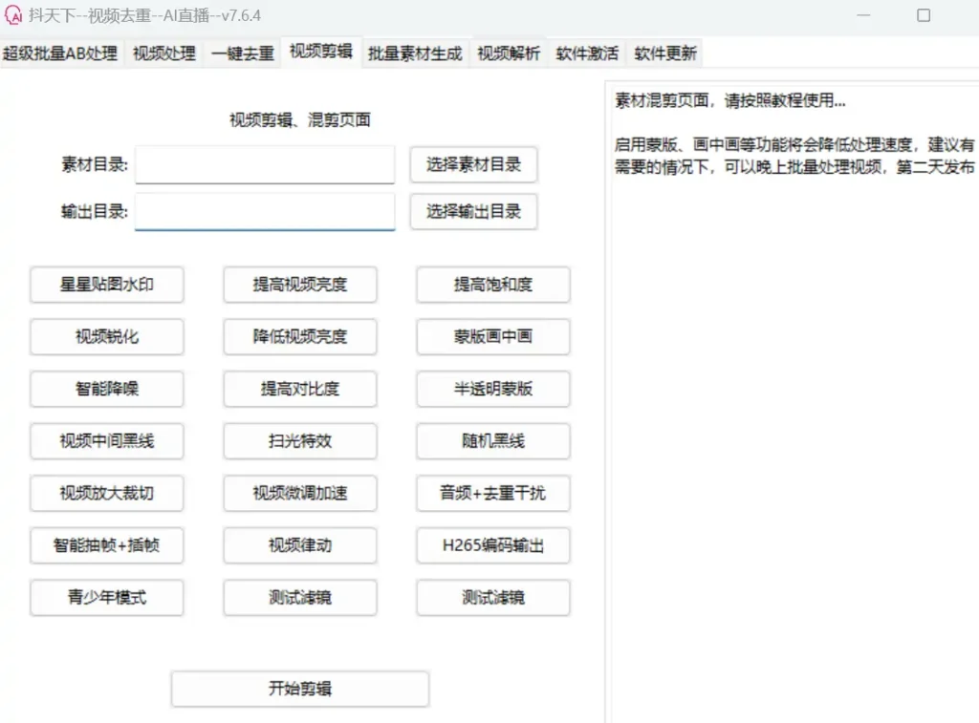Viewport: 979px width, 723px height.
Task: Open the 软件更新 tab
Action: pos(665,53)
